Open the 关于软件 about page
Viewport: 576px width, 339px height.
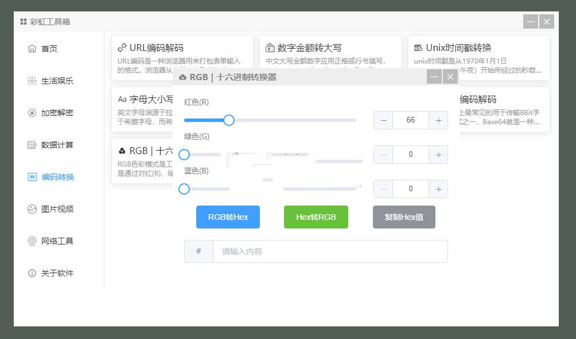(x=57, y=273)
